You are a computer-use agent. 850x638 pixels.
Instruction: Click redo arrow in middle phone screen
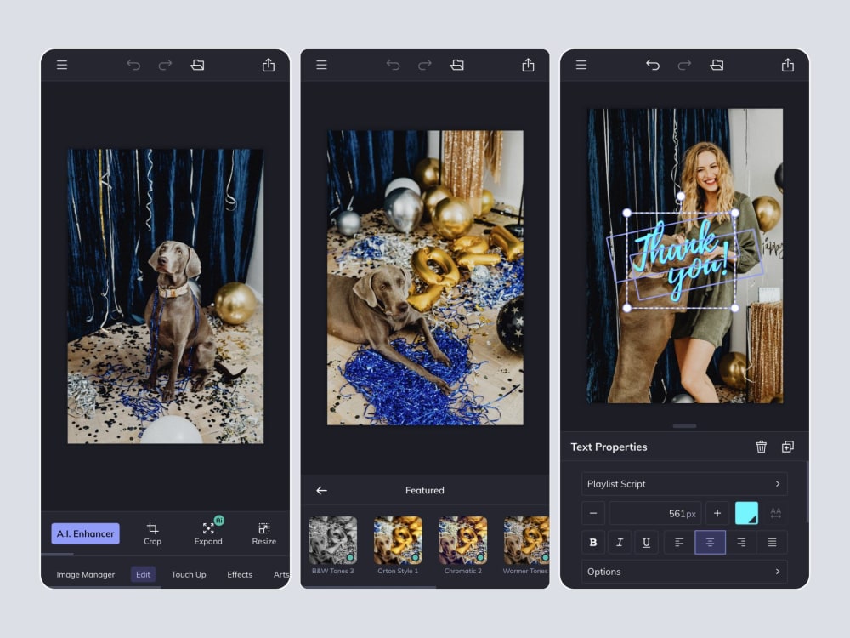click(424, 66)
